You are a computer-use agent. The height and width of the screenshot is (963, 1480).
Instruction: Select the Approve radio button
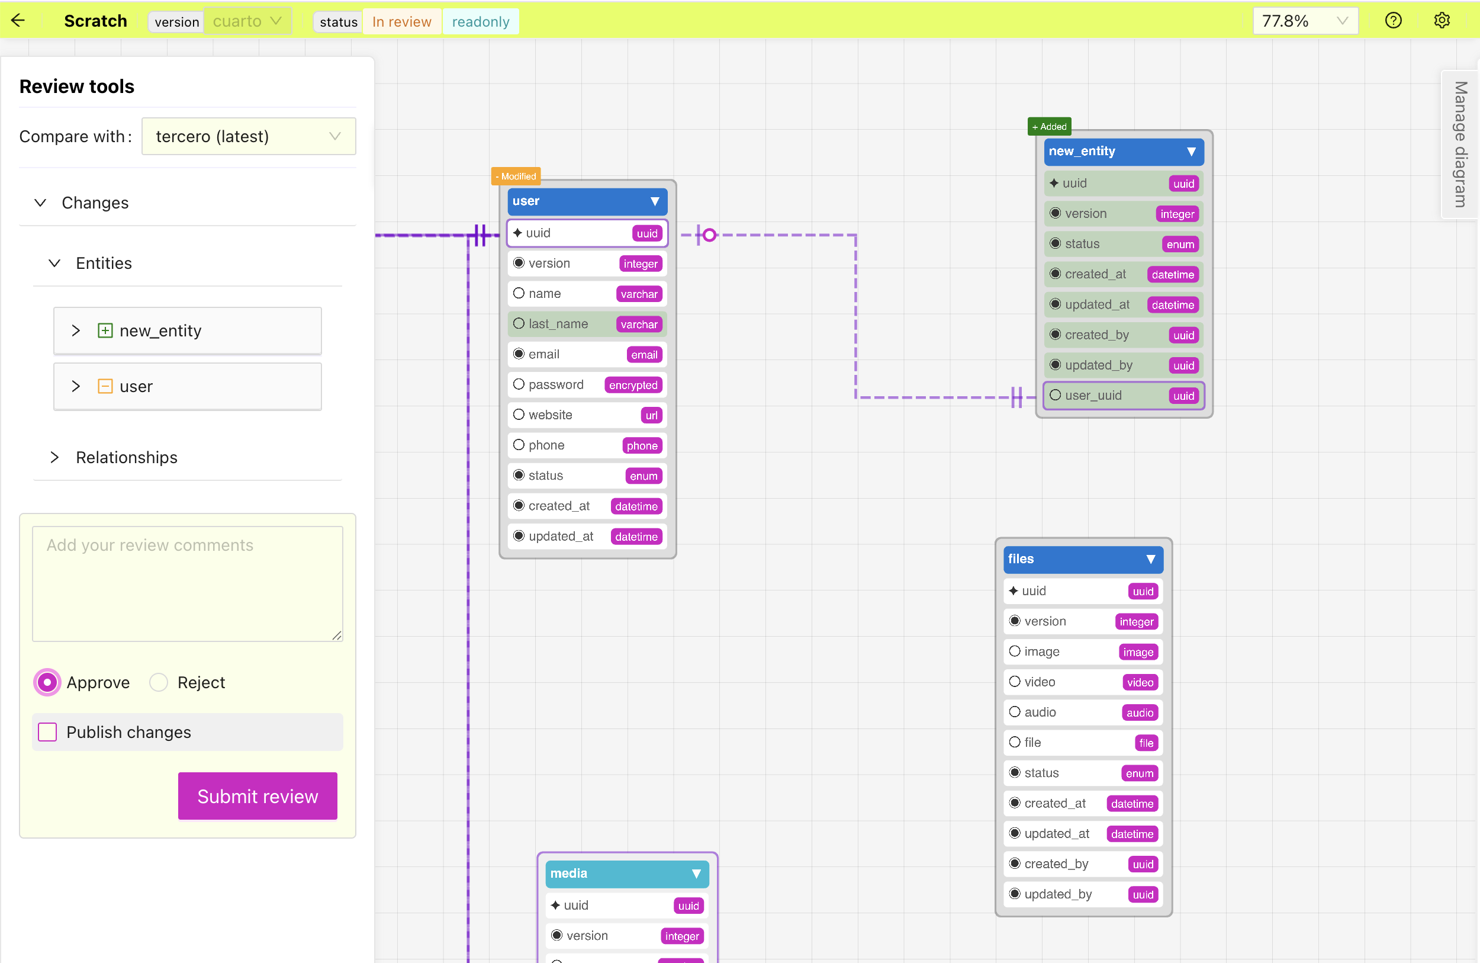tap(47, 682)
